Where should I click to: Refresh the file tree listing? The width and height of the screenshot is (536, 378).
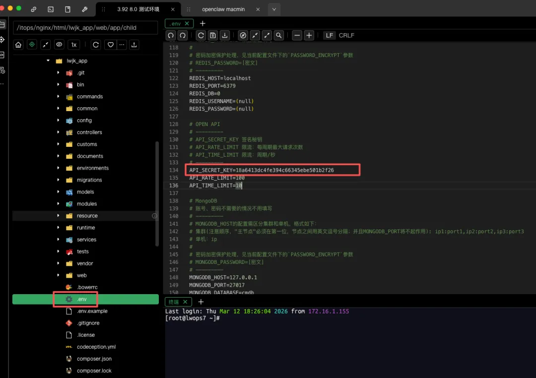[96, 45]
